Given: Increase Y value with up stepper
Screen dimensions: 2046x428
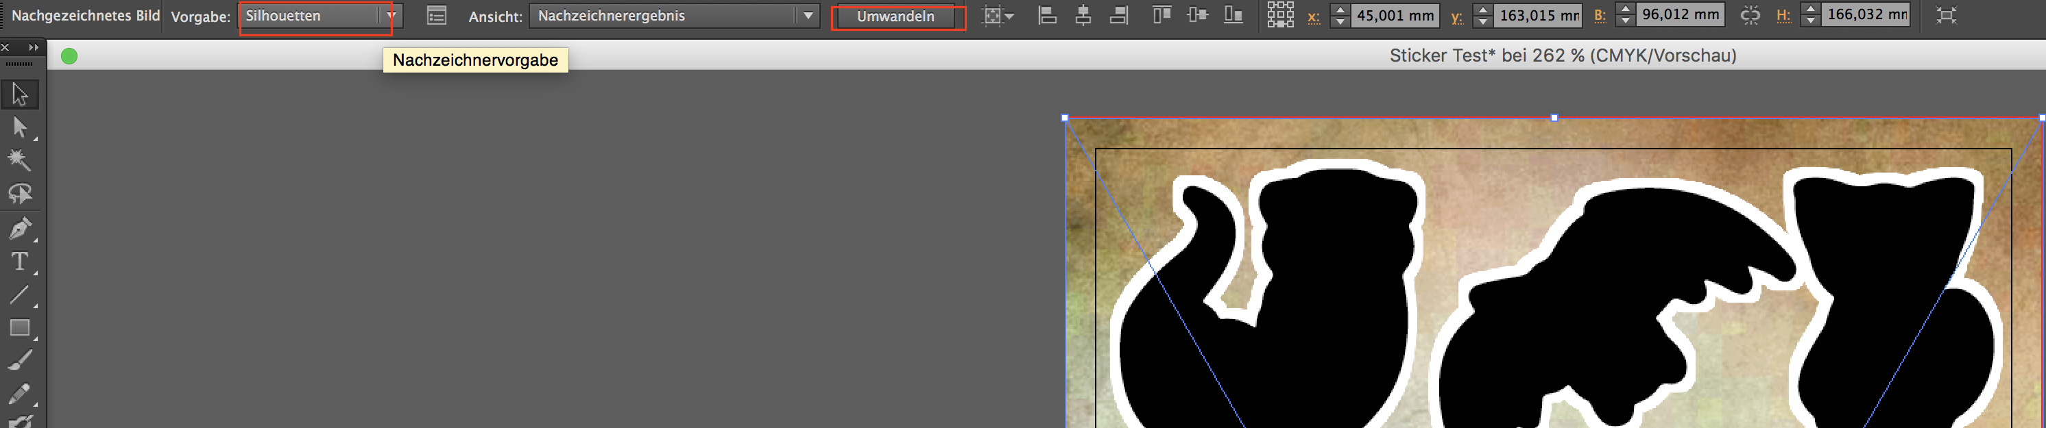Looking at the screenshot, I should (x=1482, y=10).
